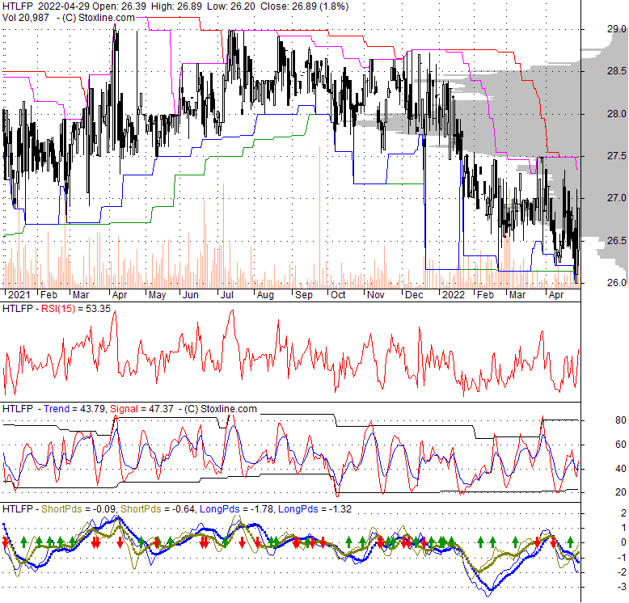This screenshot has width=629, height=603.
Task: Select the 26.0 price axis label
Action: 617,283
